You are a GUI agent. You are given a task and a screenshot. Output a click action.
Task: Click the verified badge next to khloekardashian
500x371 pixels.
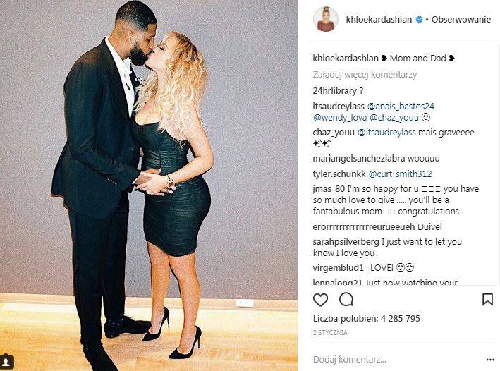pyautogui.click(x=419, y=20)
